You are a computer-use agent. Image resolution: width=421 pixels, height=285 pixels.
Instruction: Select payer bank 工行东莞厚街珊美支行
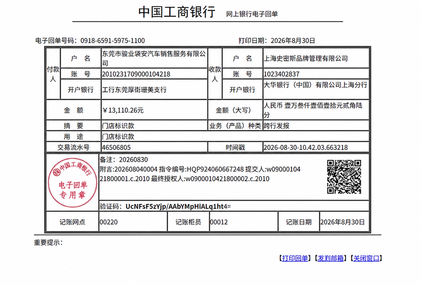click(134, 90)
